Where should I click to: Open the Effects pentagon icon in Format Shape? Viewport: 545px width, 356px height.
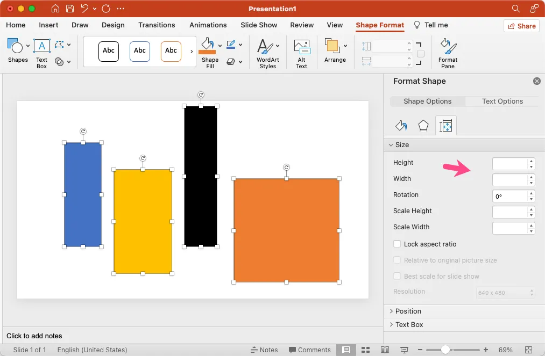point(423,125)
